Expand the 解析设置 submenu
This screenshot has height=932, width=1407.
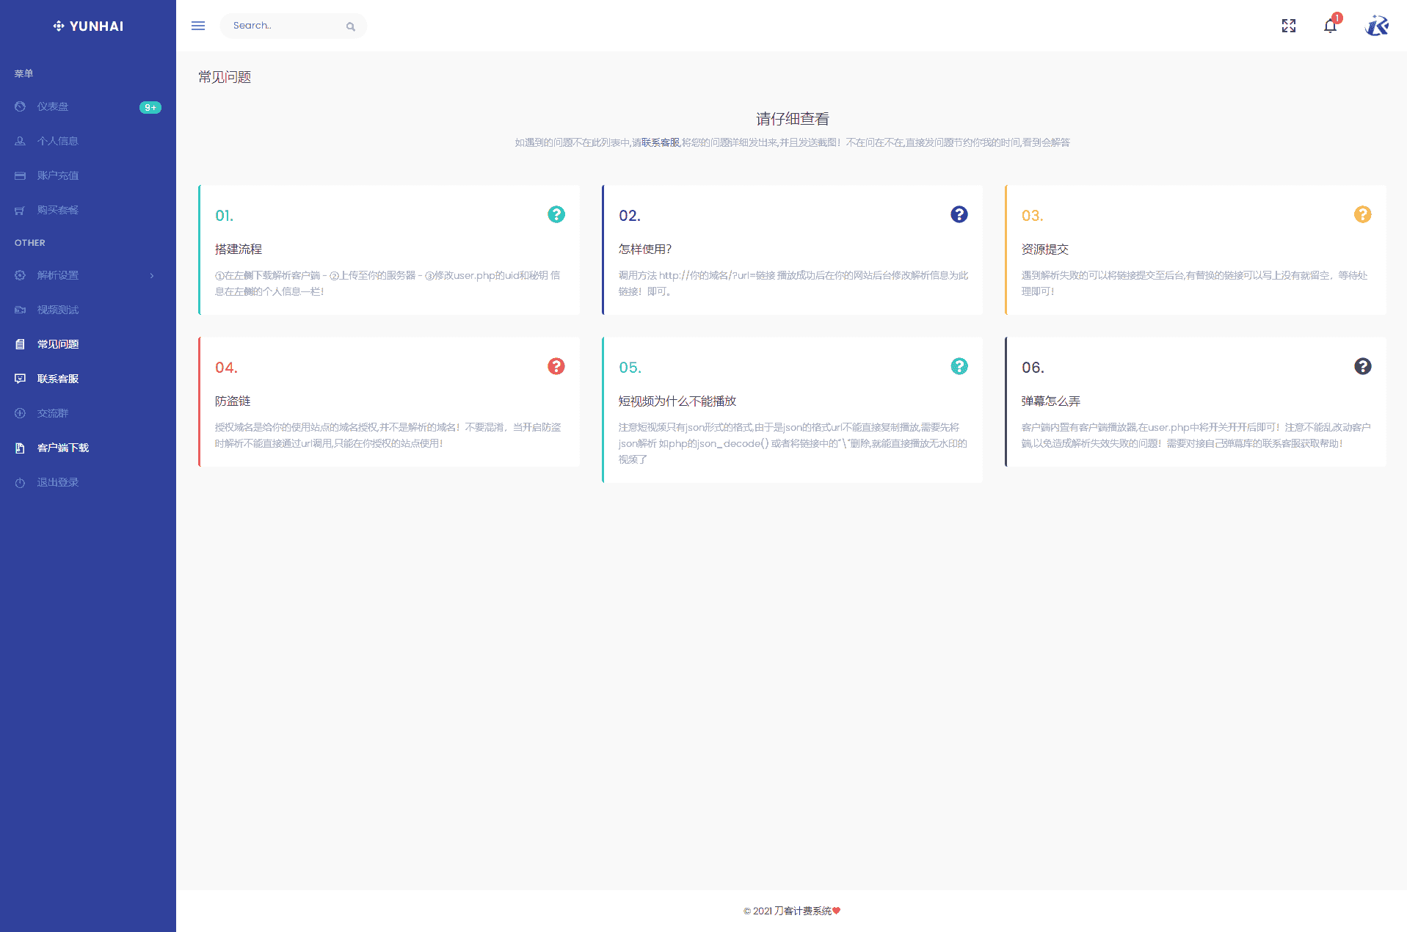tap(58, 275)
